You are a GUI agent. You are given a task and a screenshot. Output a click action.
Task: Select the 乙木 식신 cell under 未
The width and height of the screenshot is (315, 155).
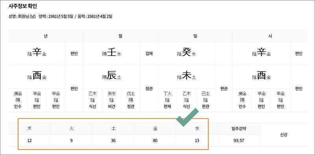[x=186, y=100]
